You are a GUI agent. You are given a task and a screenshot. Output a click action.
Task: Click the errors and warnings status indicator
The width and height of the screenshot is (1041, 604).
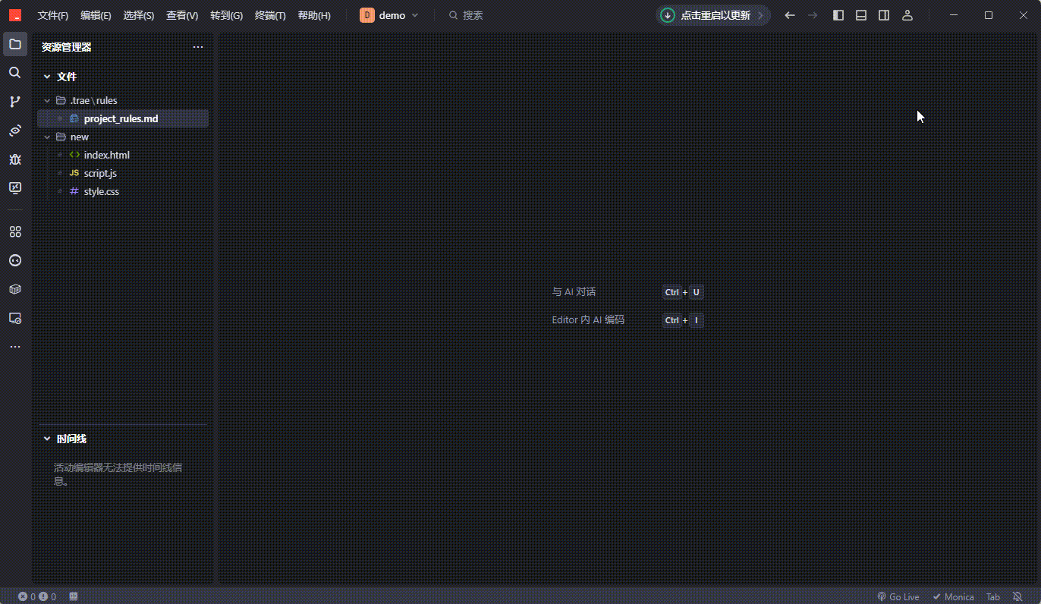pos(37,597)
